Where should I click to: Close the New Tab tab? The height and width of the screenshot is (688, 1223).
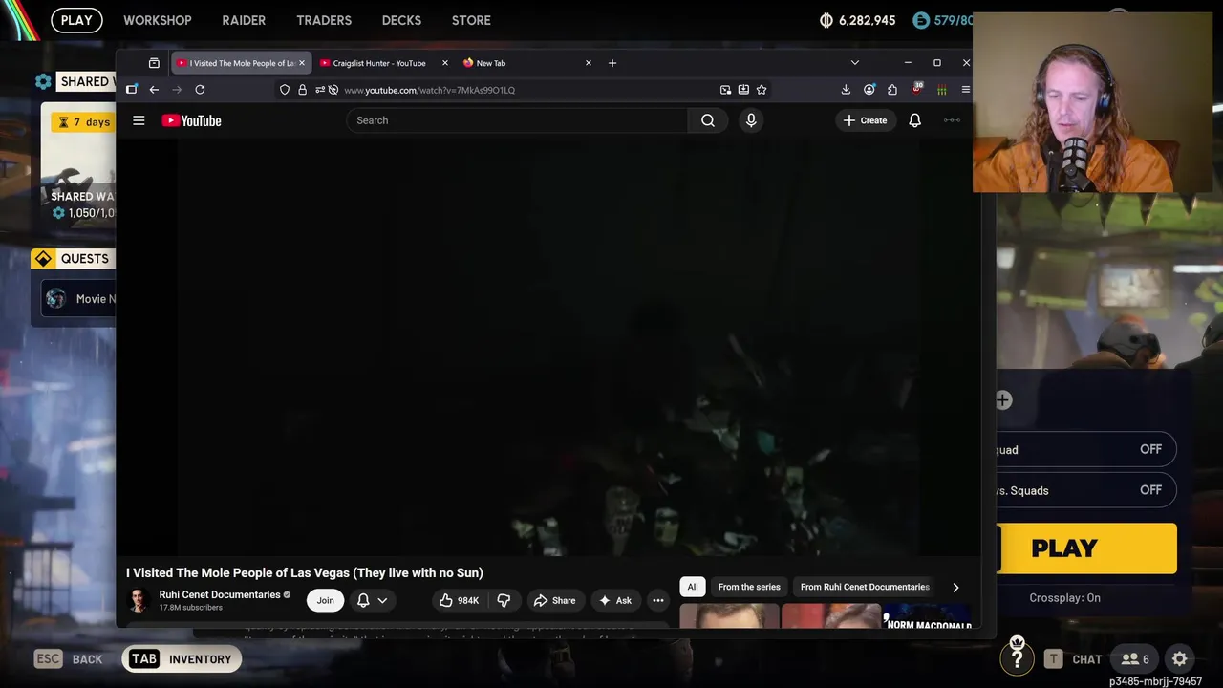click(x=588, y=63)
